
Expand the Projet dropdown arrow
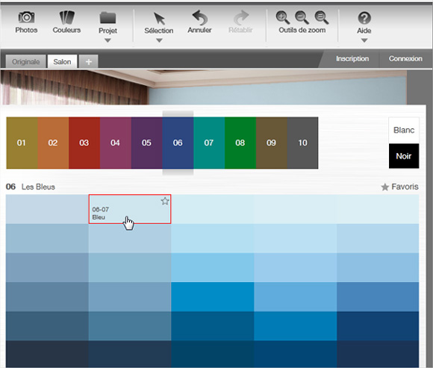[x=108, y=40]
